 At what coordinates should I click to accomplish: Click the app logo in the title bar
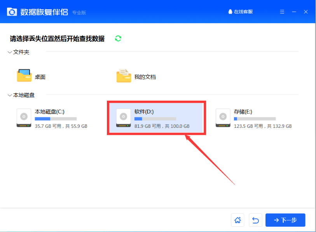[x=12, y=12]
